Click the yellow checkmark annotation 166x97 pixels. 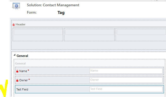4,88
